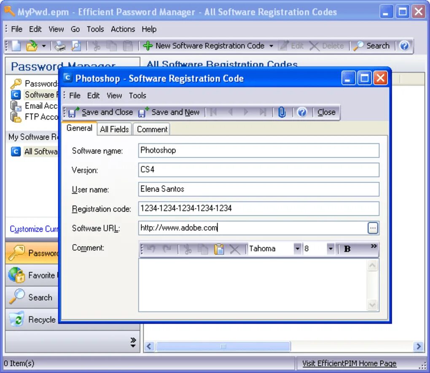430x373 pixels.
Task: Click the Customize Current View link
Action: [x=34, y=229]
